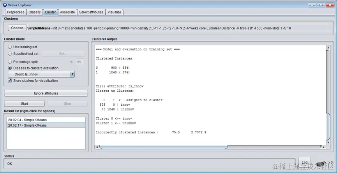Click the output vertical scrollbar up arrow
The width and height of the screenshot is (337, 173).
328,47
